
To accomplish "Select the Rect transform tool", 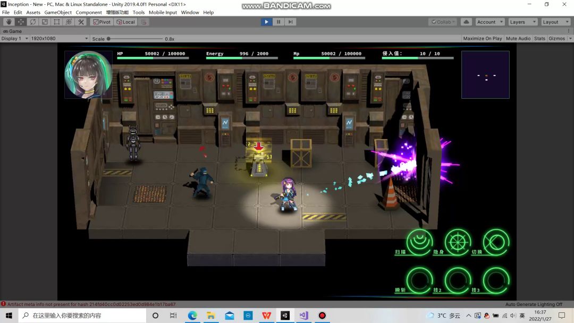I will pyautogui.click(x=57, y=22).
